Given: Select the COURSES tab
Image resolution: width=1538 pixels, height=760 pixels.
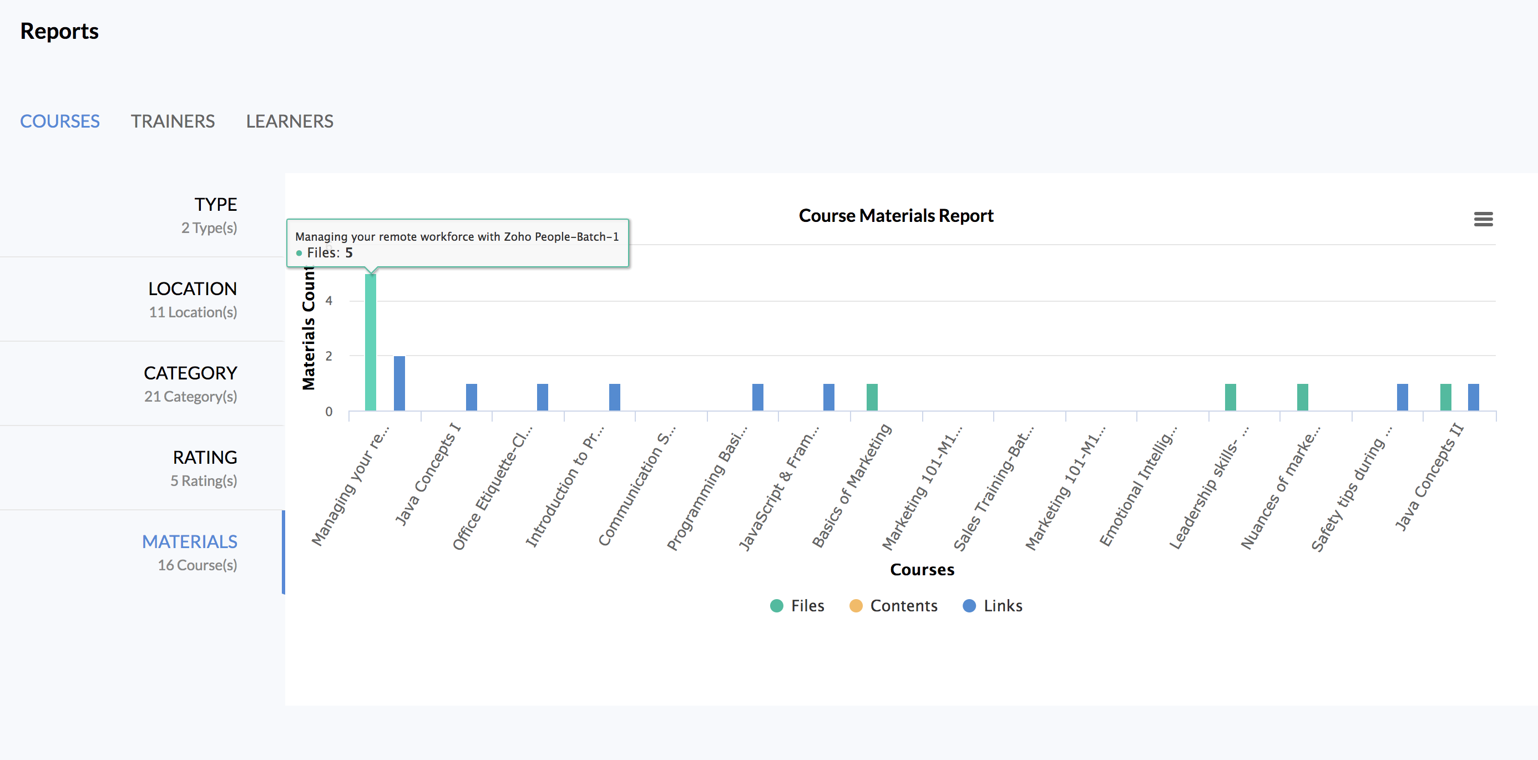Looking at the screenshot, I should (x=60, y=121).
